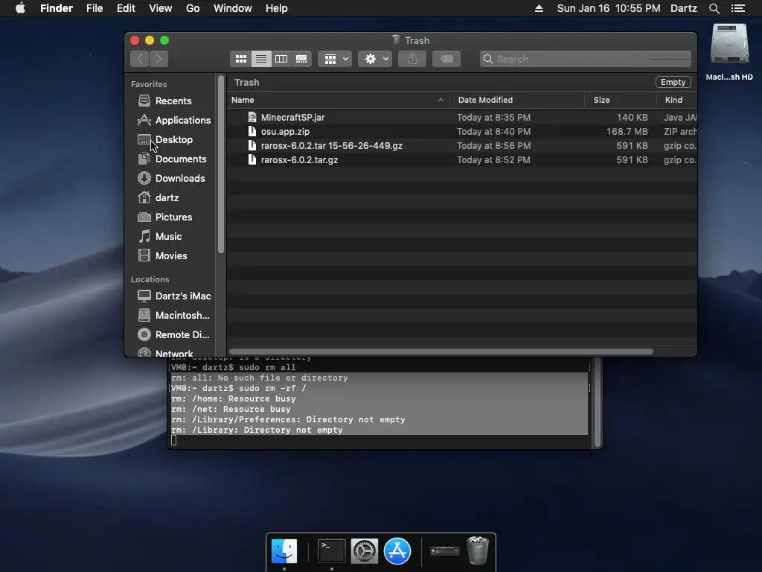The width and height of the screenshot is (762, 572).
Task: Sort by Date Modified column
Action: [517, 101]
